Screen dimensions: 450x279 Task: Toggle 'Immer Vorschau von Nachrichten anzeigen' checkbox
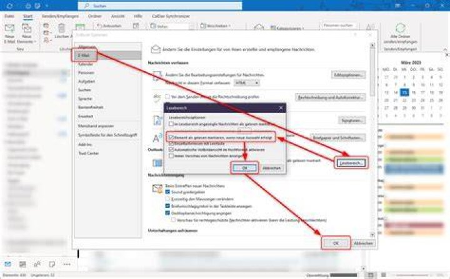(x=171, y=155)
